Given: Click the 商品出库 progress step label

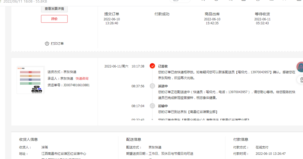Looking at the screenshot, I should tap(212, 14).
